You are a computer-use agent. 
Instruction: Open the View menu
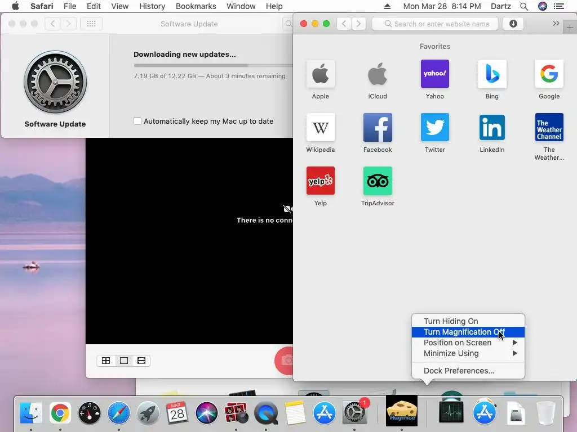click(x=119, y=6)
